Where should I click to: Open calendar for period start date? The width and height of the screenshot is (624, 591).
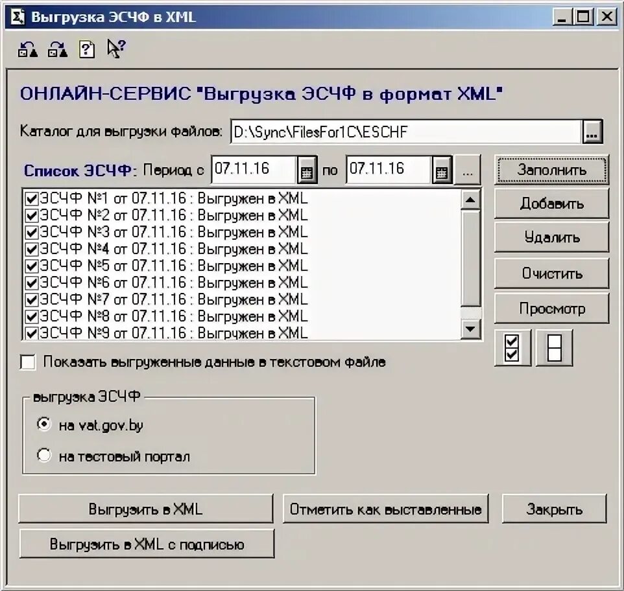[x=306, y=170]
